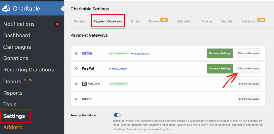
Task: Click the Payment Gateways section heading
Action: [x=89, y=35]
